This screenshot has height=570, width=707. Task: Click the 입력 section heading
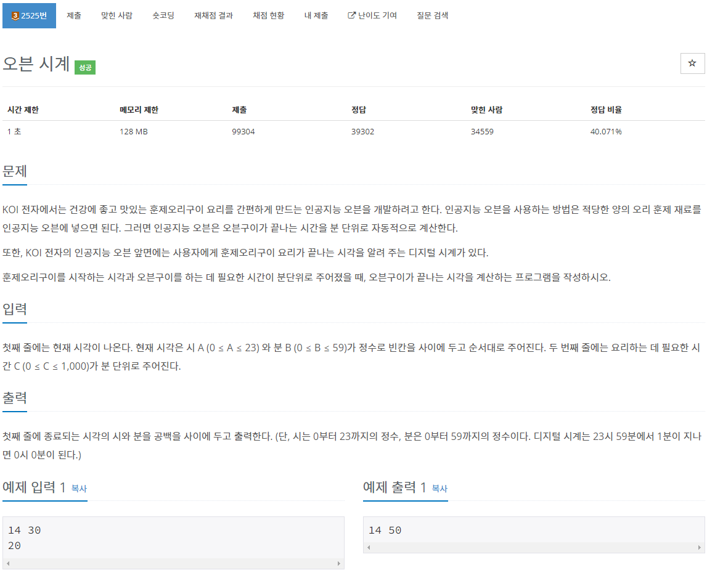pos(15,309)
